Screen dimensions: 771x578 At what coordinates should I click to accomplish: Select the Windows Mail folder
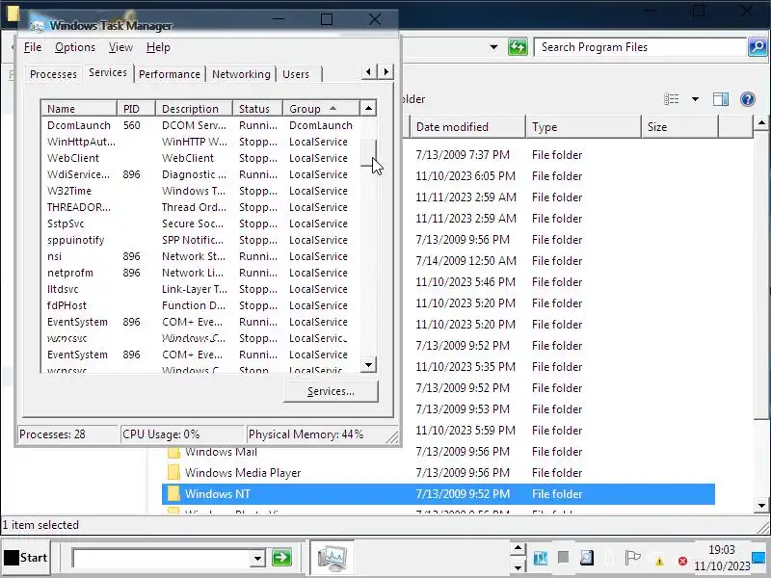[221, 452]
